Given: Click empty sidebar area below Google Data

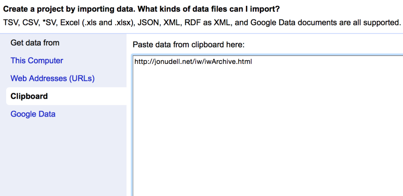Looking at the screenshot, I should (x=63, y=156).
